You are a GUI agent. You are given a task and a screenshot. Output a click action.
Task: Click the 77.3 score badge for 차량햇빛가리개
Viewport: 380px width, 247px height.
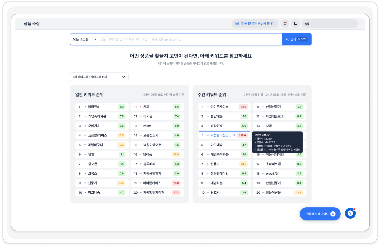(176, 193)
